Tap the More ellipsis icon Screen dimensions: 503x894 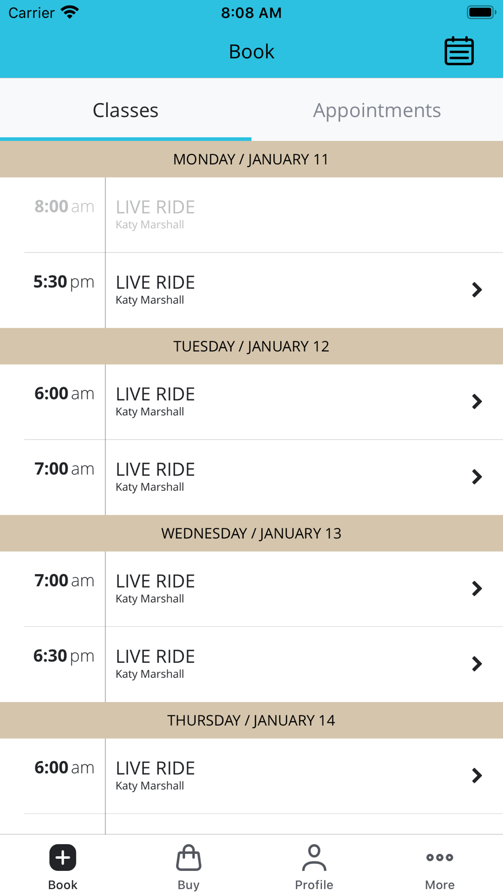(x=440, y=858)
